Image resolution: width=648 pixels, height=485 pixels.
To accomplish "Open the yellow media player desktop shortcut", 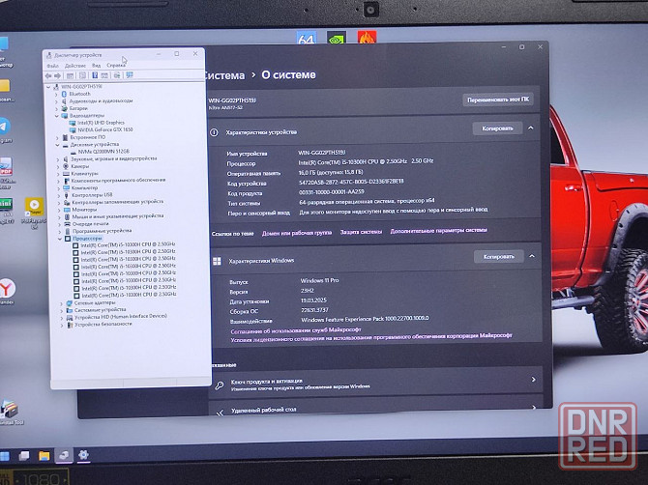I will click(34, 207).
